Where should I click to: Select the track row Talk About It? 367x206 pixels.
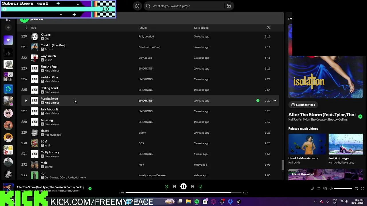[150, 111]
